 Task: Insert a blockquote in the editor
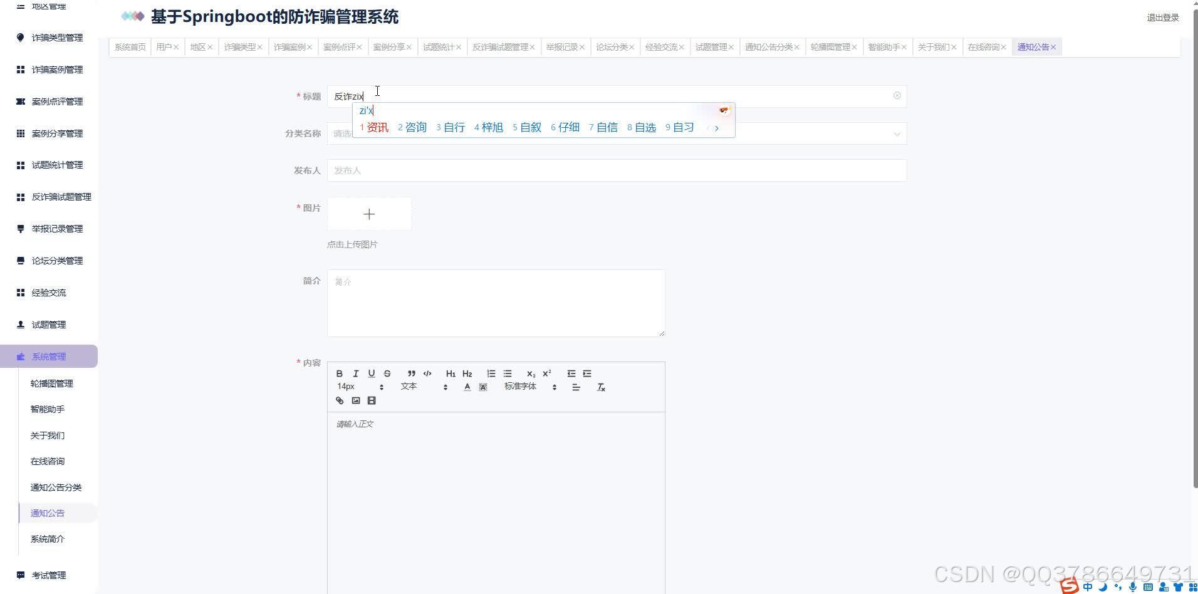click(x=412, y=373)
